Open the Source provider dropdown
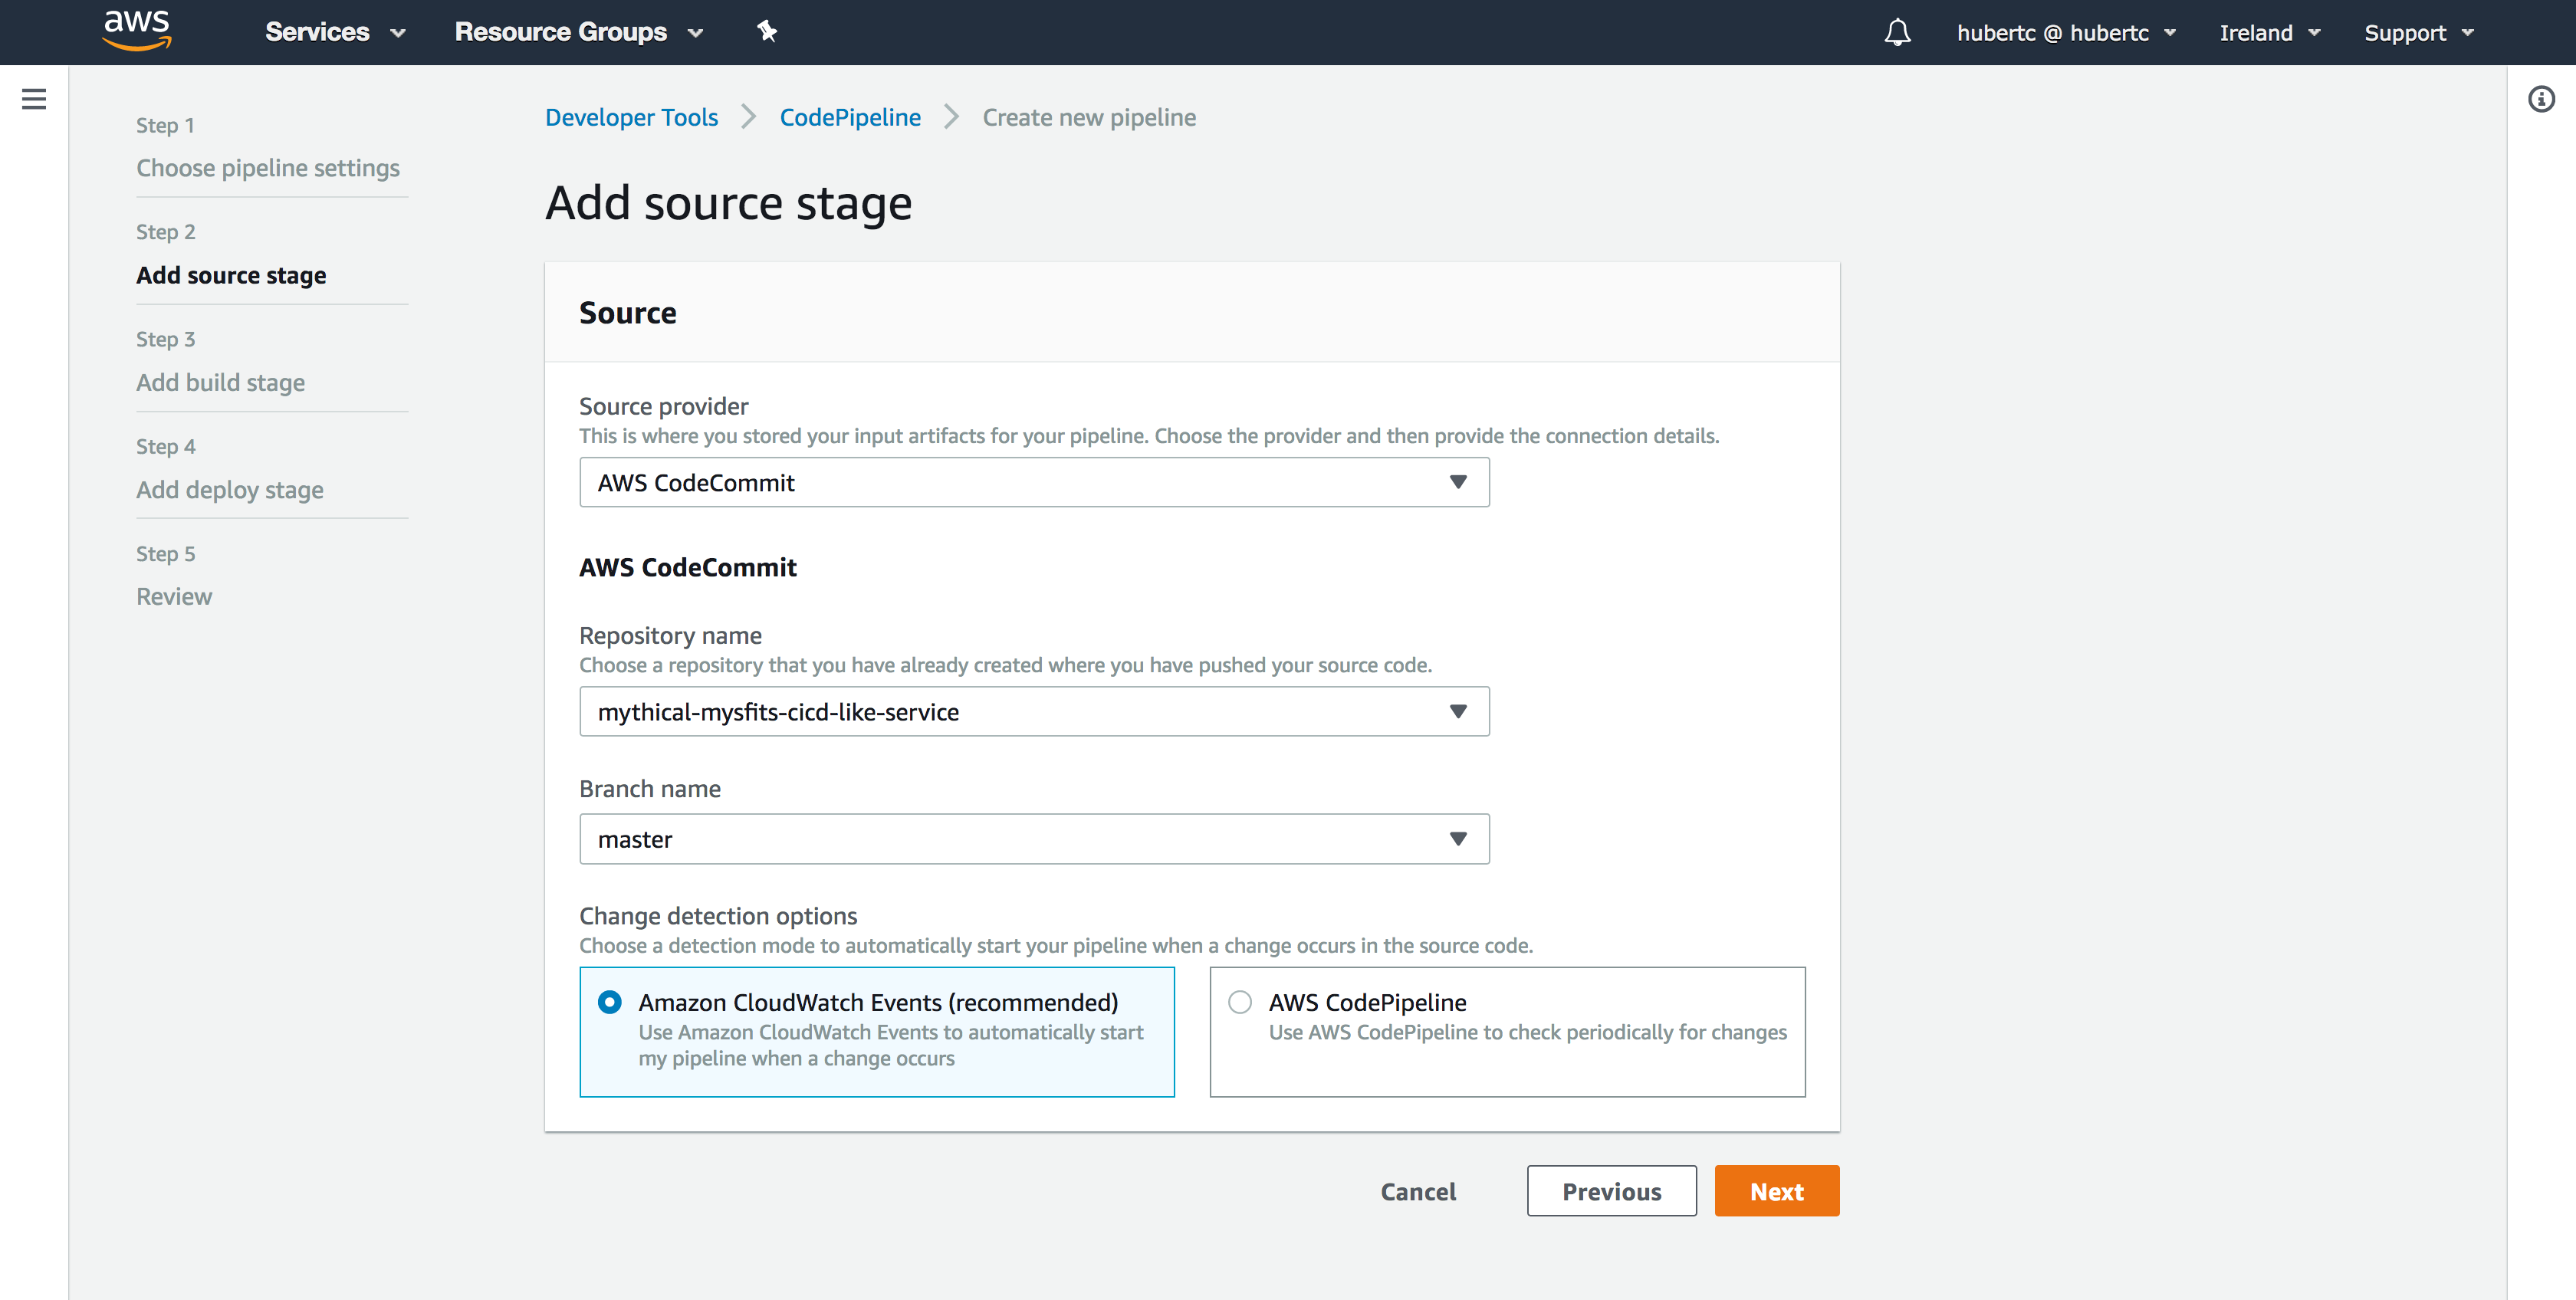Image resolution: width=2576 pixels, height=1300 pixels. (1034, 482)
